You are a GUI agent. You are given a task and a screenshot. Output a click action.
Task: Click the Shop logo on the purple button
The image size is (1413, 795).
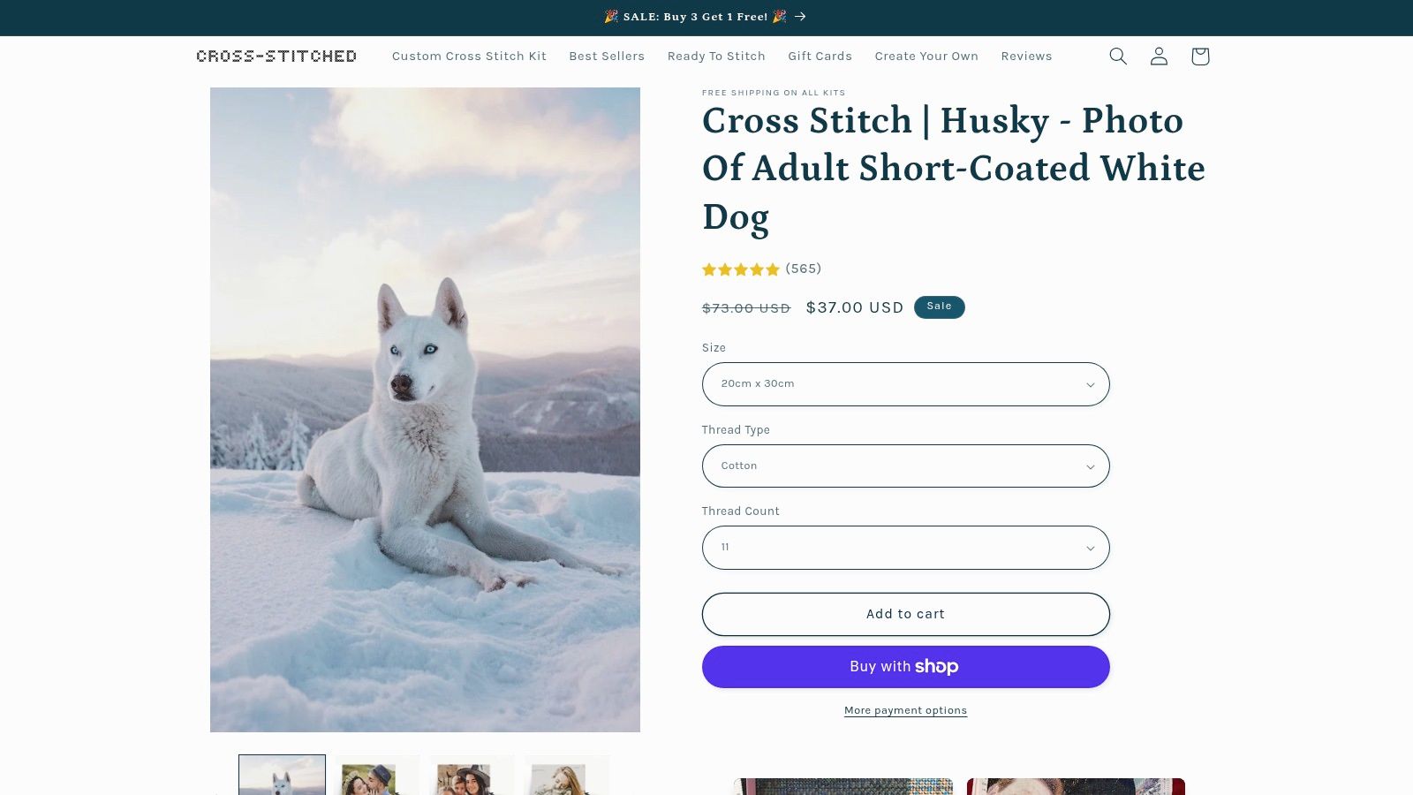coord(936,666)
